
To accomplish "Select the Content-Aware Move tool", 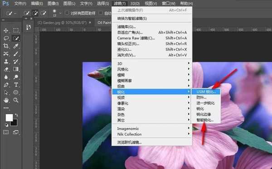I will click(x=6, y=53).
